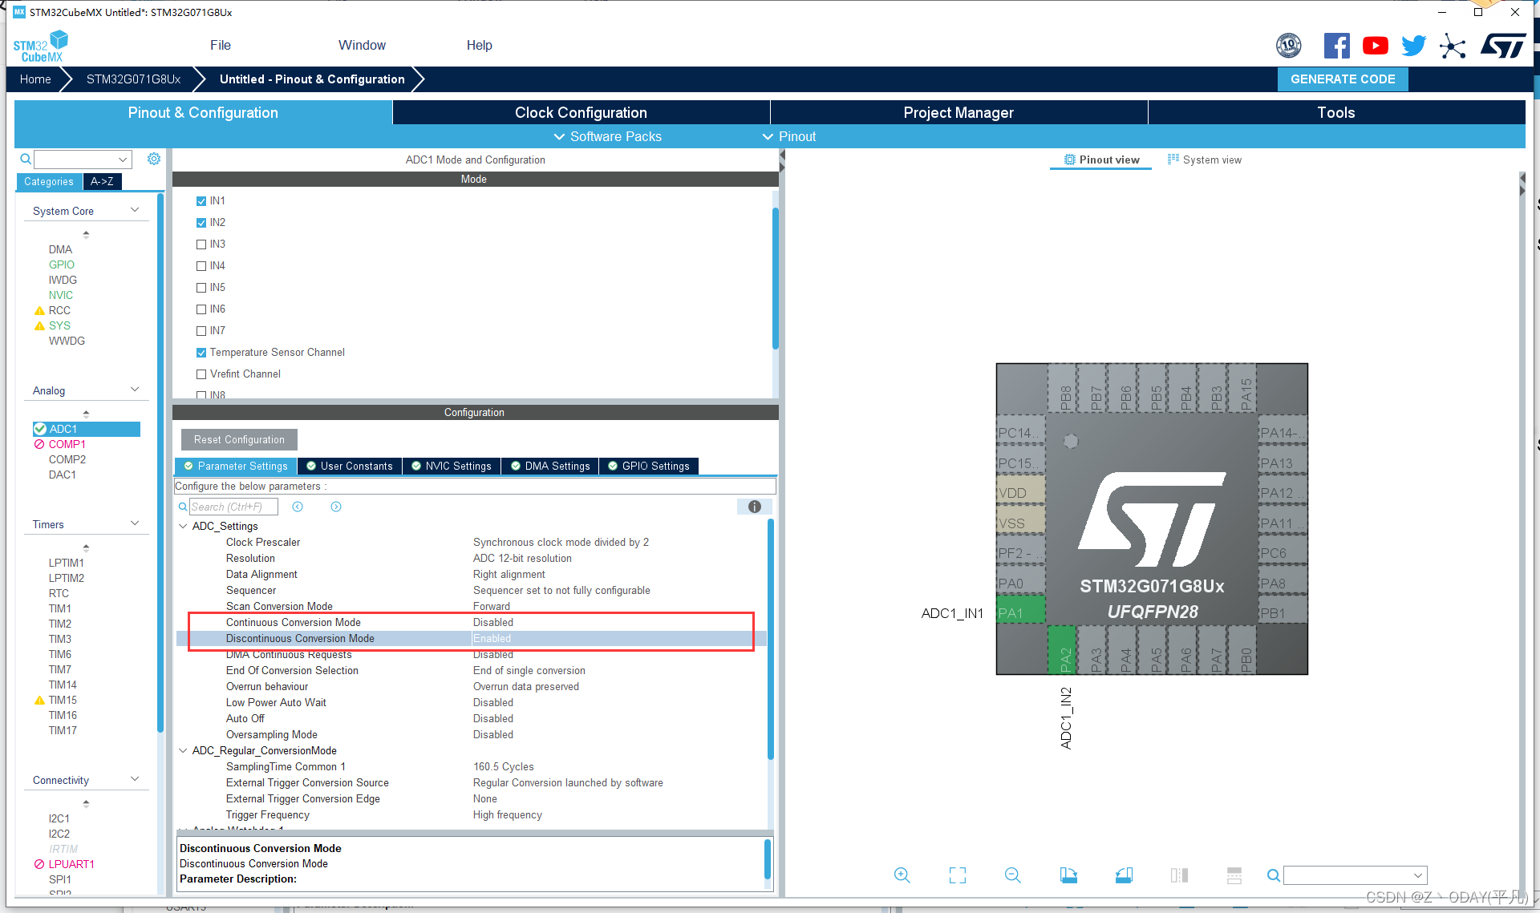Image resolution: width=1540 pixels, height=913 pixels.
Task: Open STM32CubeMX Facebook page icon
Action: (x=1336, y=45)
